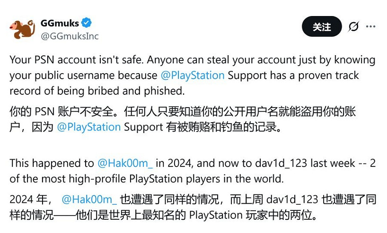Open @PlayStation mention in the Chinese translation
Image resolution: width=387 pixels, height=233 pixels.
(x=89, y=127)
